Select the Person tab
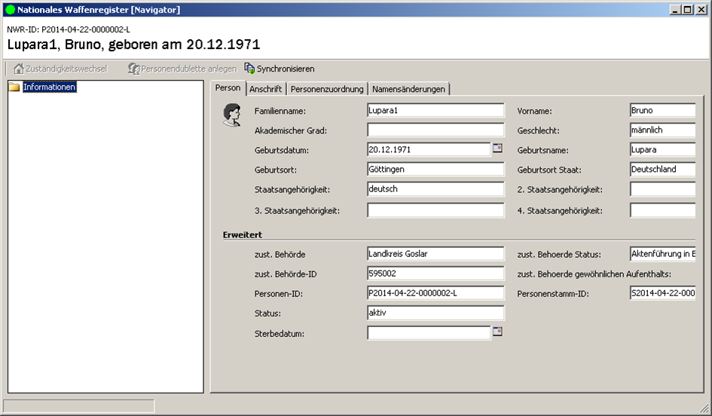 [x=228, y=88]
